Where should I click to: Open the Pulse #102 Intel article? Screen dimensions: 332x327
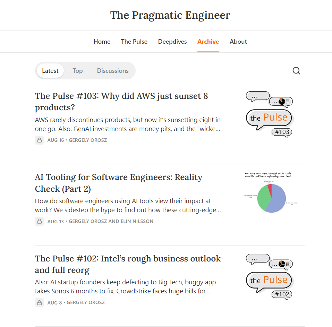pyautogui.click(x=128, y=264)
